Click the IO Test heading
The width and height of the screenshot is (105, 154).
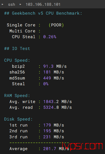[x=17, y=49]
